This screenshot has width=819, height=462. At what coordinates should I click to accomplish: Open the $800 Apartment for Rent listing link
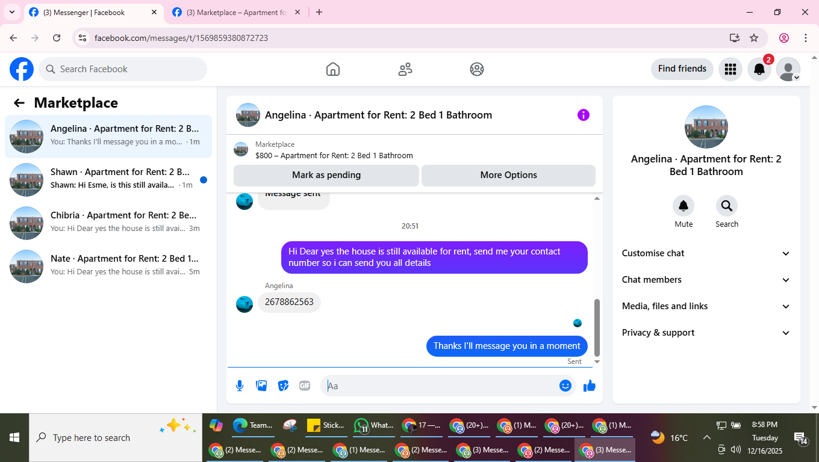coord(334,156)
